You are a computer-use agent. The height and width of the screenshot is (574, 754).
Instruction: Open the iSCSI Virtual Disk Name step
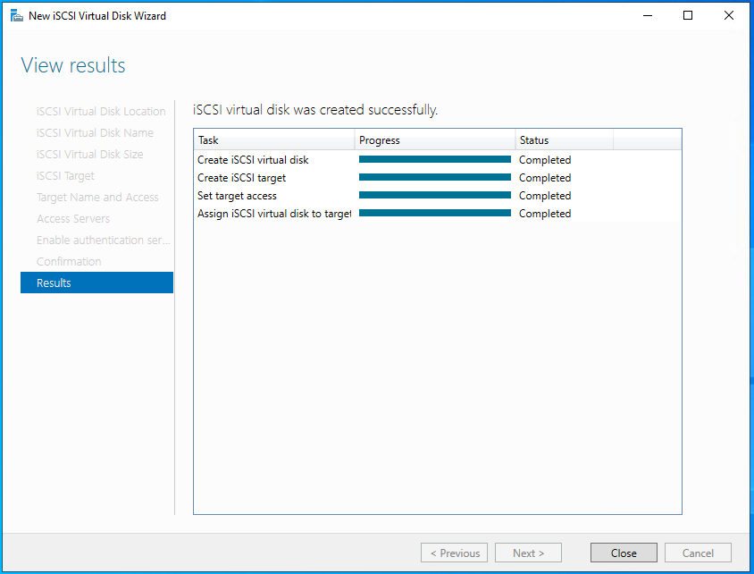[x=95, y=133]
